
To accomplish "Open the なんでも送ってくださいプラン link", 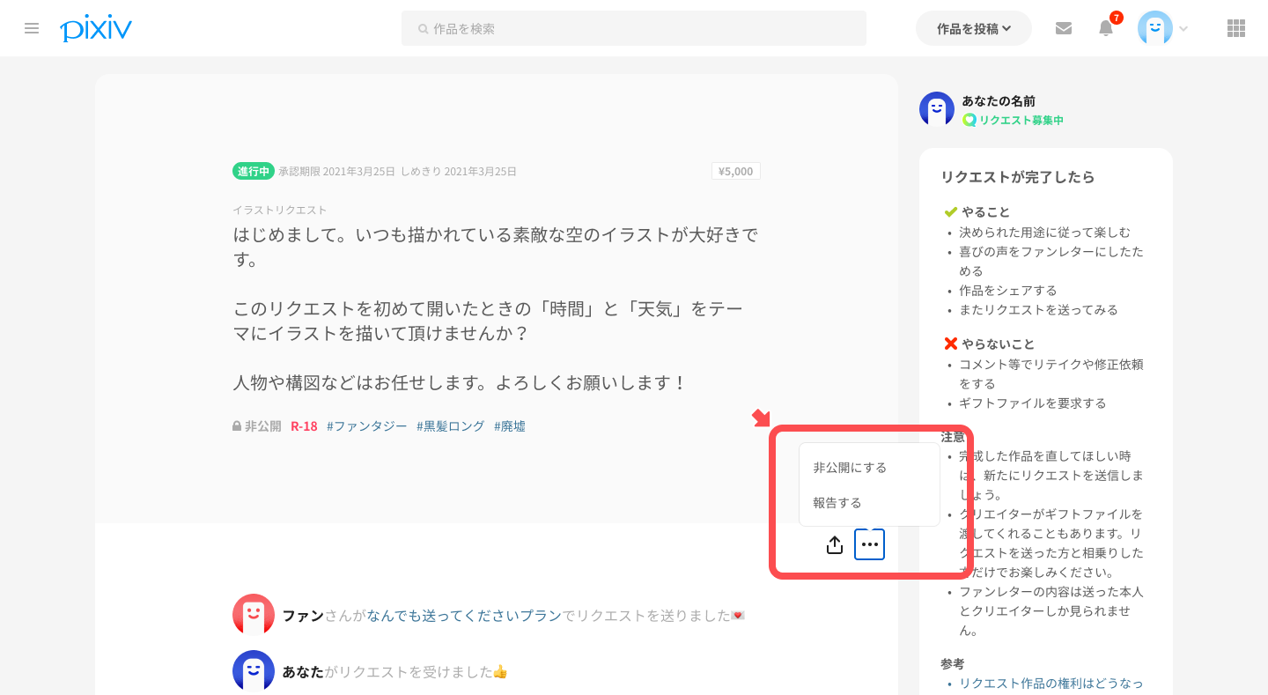I will tap(464, 616).
